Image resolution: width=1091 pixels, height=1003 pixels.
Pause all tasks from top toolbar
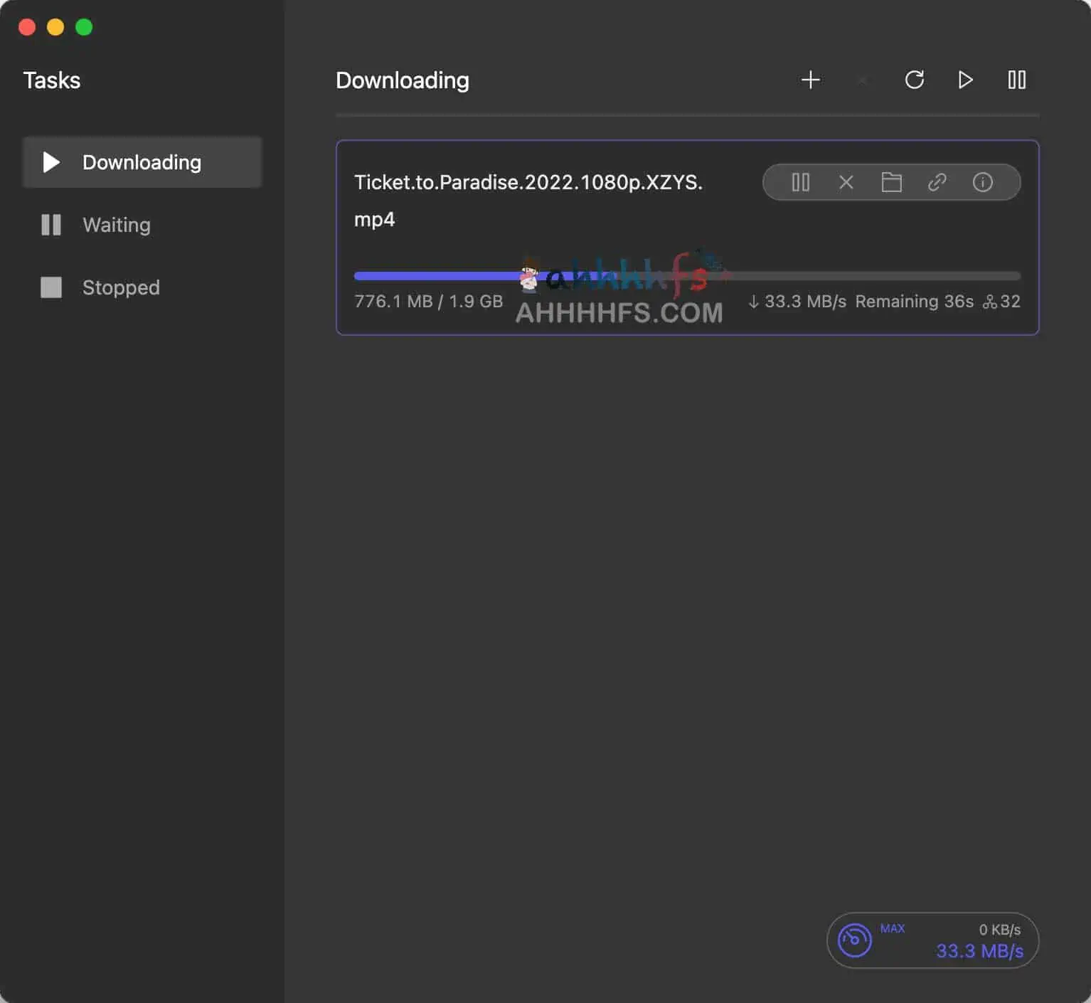point(1016,80)
